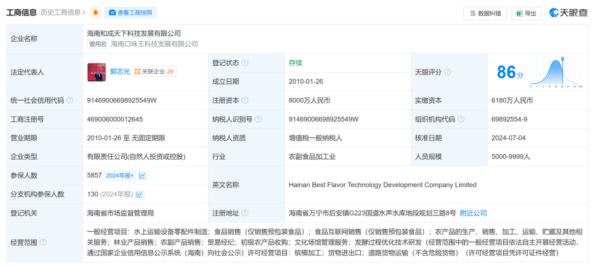Open 查看工商快照 snapshot button
Viewport: 592px width, 267px height.
(x=130, y=13)
